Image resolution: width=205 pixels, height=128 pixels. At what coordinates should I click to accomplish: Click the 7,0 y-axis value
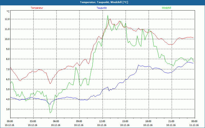tap(8, 69)
